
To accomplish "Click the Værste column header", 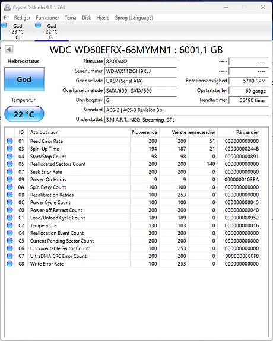I will coord(174,132).
